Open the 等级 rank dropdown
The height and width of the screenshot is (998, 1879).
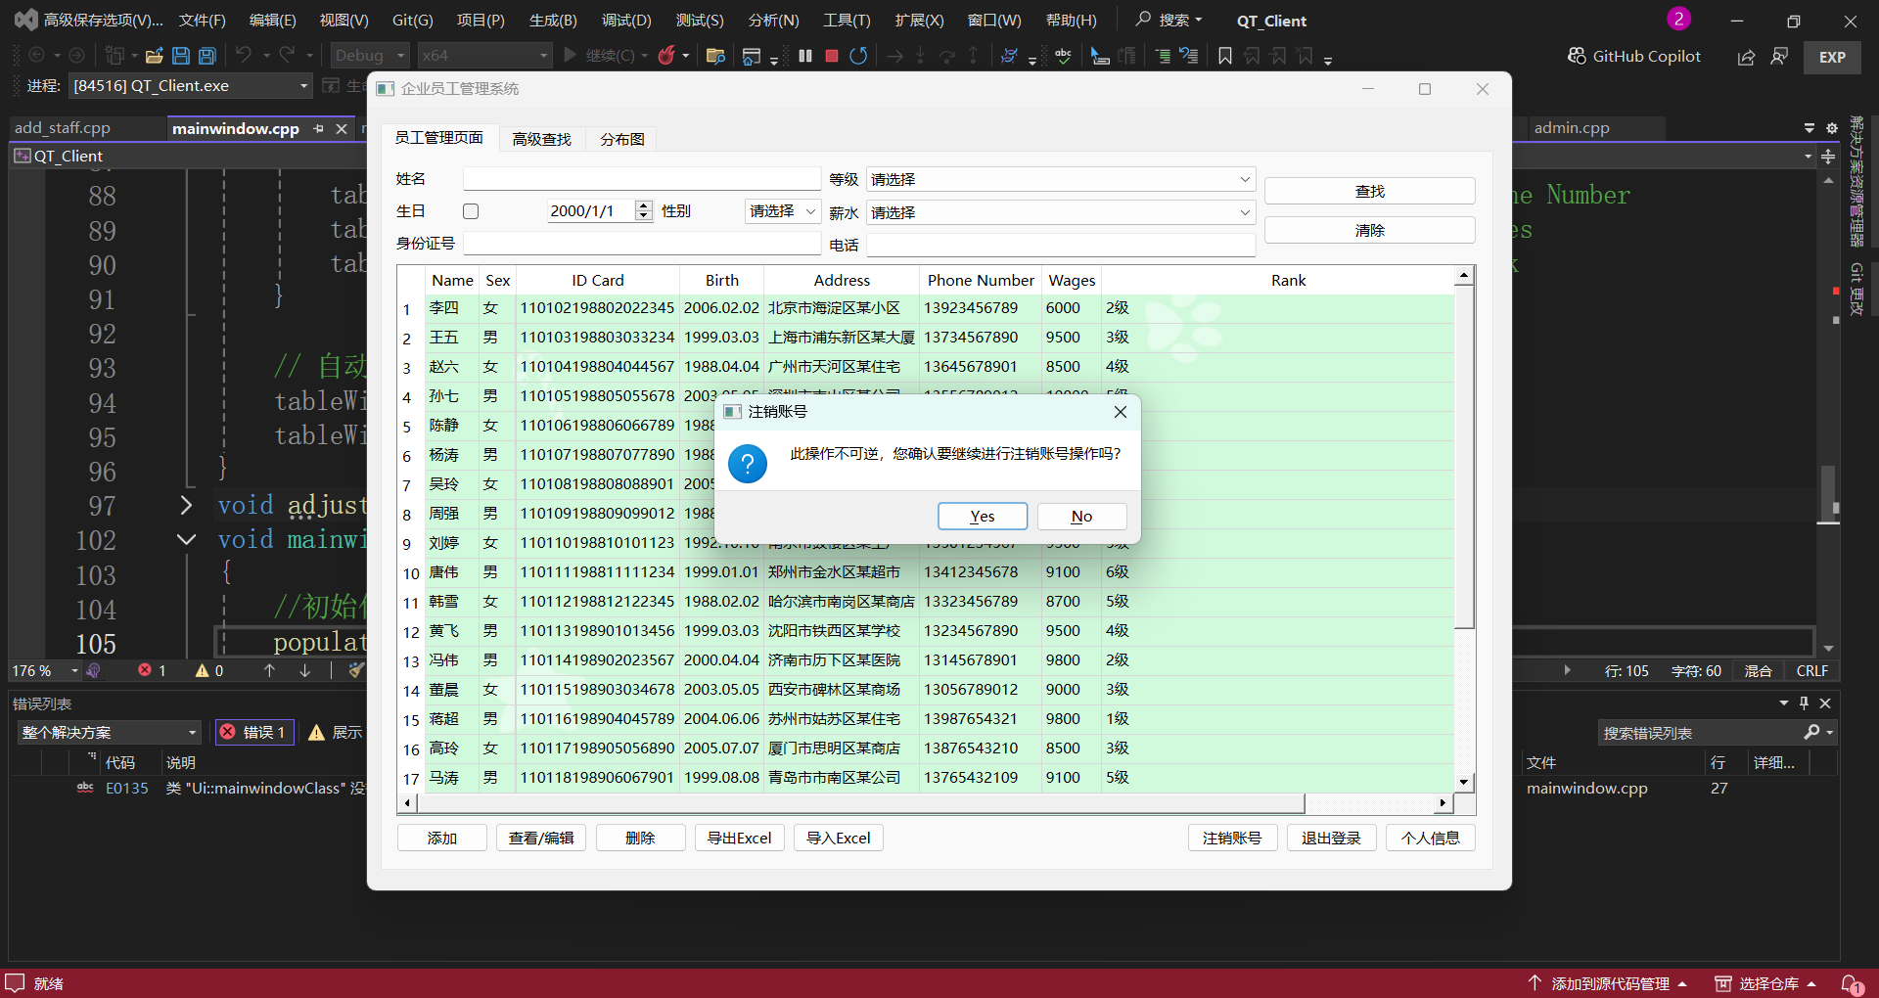1060,179
